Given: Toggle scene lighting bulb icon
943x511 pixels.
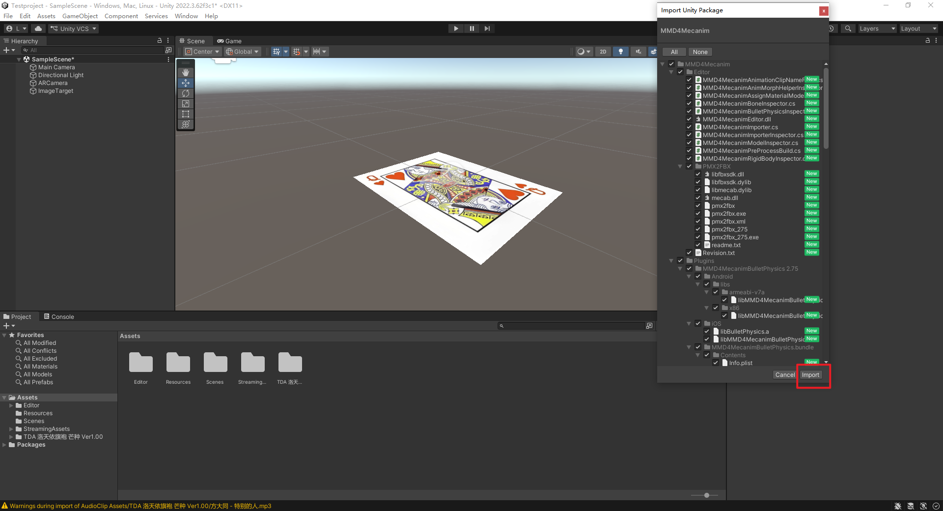Looking at the screenshot, I should tap(621, 52).
